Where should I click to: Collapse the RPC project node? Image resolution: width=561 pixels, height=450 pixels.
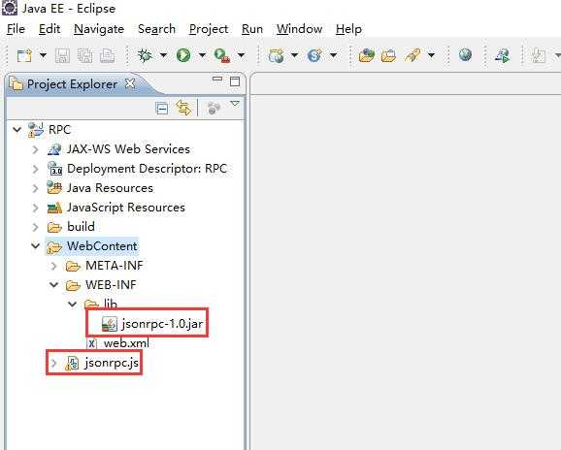(16, 129)
